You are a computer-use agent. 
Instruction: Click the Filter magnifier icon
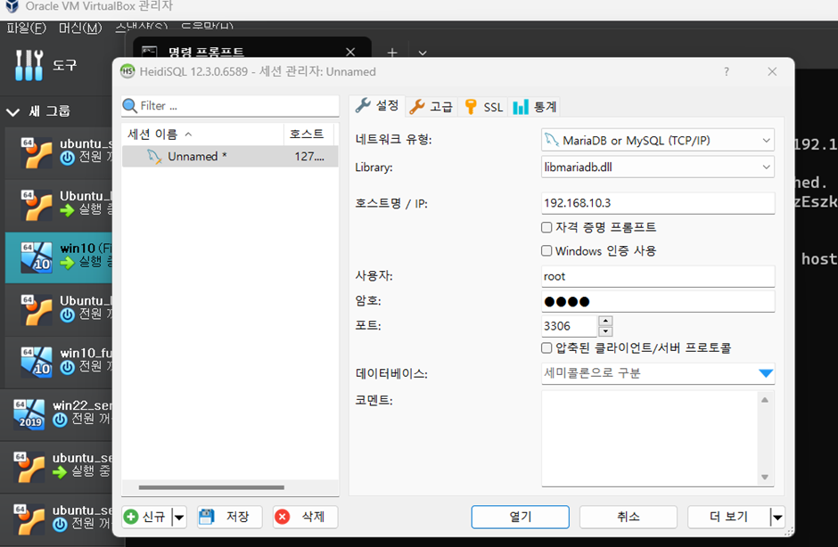[x=129, y=106]
